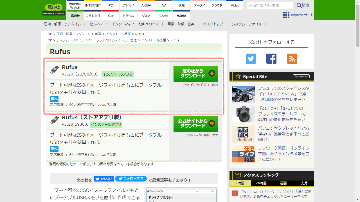Select the 1時間 ranking tab
The width and height of the screenshot is (360, 202).
[x=240, y=183]
